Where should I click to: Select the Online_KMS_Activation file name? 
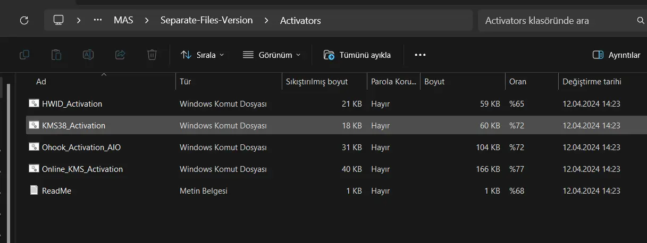coord(82,169)
